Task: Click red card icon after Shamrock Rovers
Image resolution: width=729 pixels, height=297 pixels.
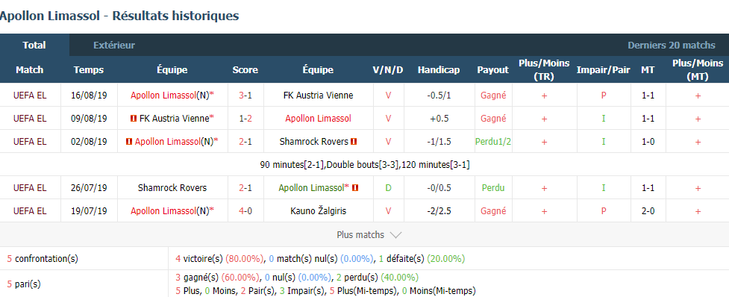Action: click(x=354, y=142)
